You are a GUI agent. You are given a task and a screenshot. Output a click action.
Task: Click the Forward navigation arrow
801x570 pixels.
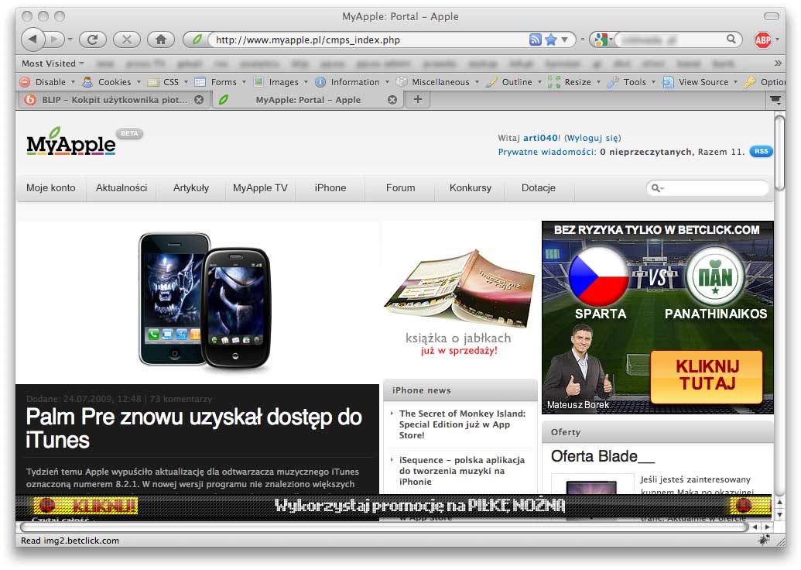tap(54, 39)
